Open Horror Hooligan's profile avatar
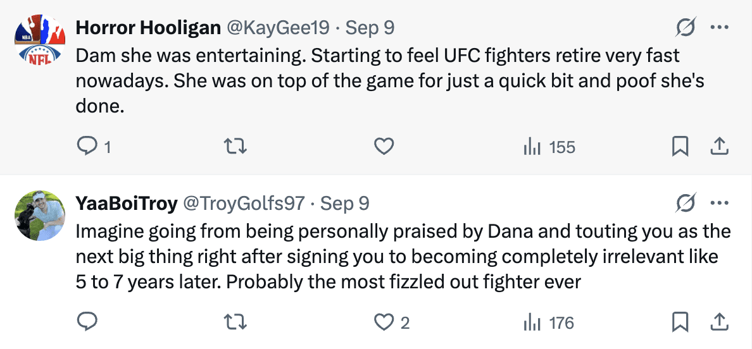The height and width of the screenshot is (349, 752). click(40, 41)
